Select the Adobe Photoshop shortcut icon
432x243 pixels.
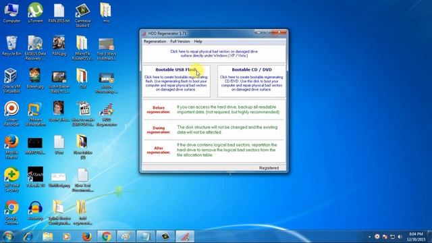(x=107, y=82)
